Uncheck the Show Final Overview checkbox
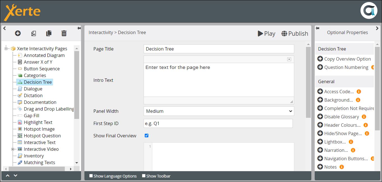The height and width of the screenshot is (182, 382). click(x=146, y=136)
